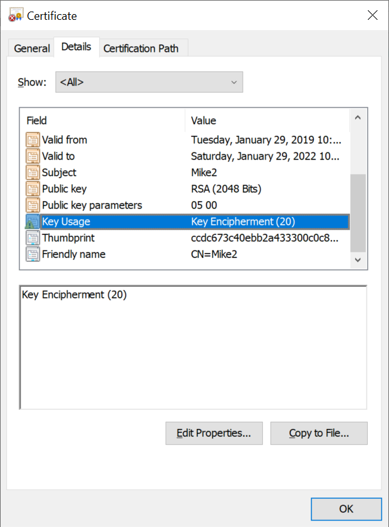Image resolution: width=389 pixels, height=527 pixels.
Task: Open the Certification Path tab
Action: pos(141,48)
